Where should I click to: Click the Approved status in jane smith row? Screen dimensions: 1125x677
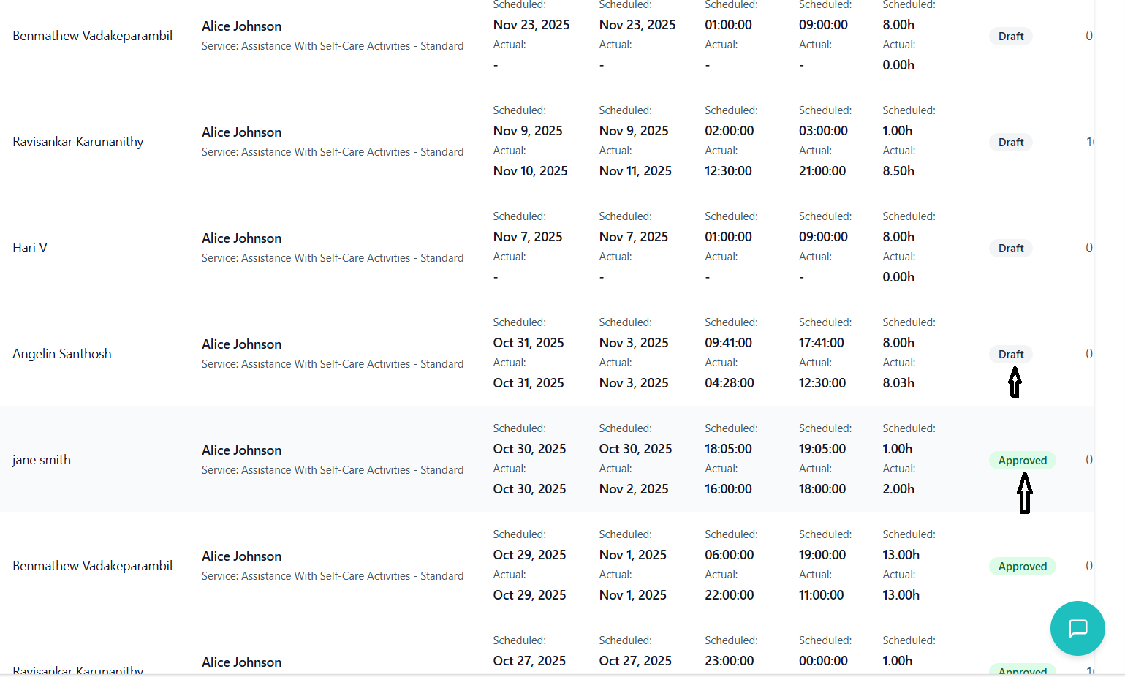click(x=1022, y=461)
